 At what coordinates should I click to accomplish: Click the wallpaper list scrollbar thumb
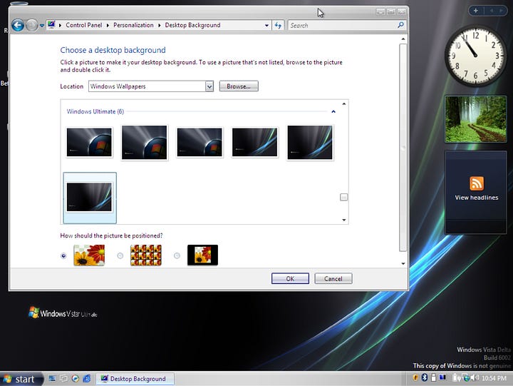pos(344,197)
